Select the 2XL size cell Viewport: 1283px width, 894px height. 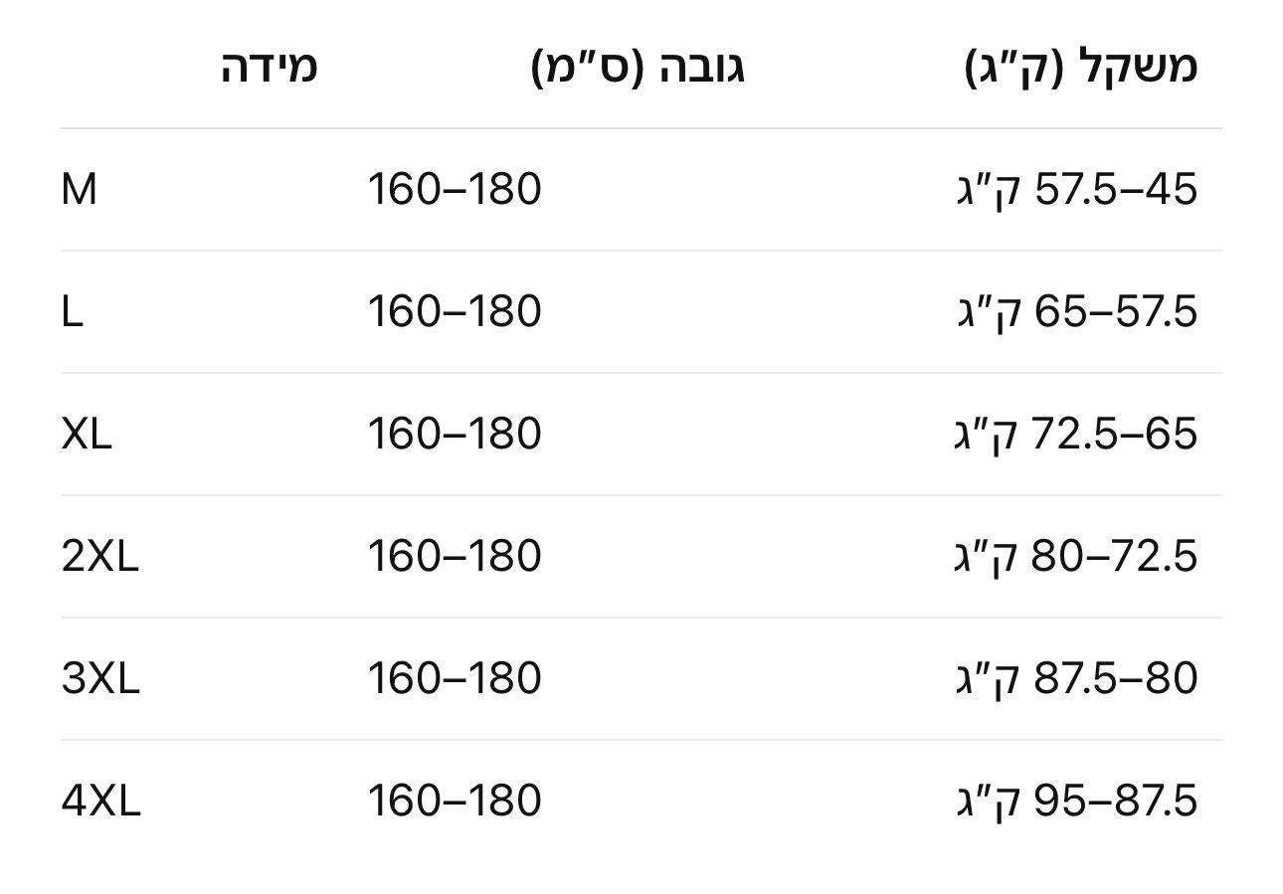coord(100,557)
